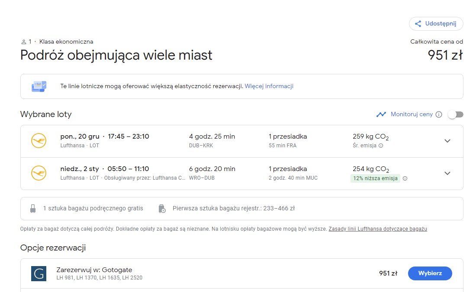476x292 pixels.
Task: Click the 4 godz. 25 min duration
Action: pos(212,136)
